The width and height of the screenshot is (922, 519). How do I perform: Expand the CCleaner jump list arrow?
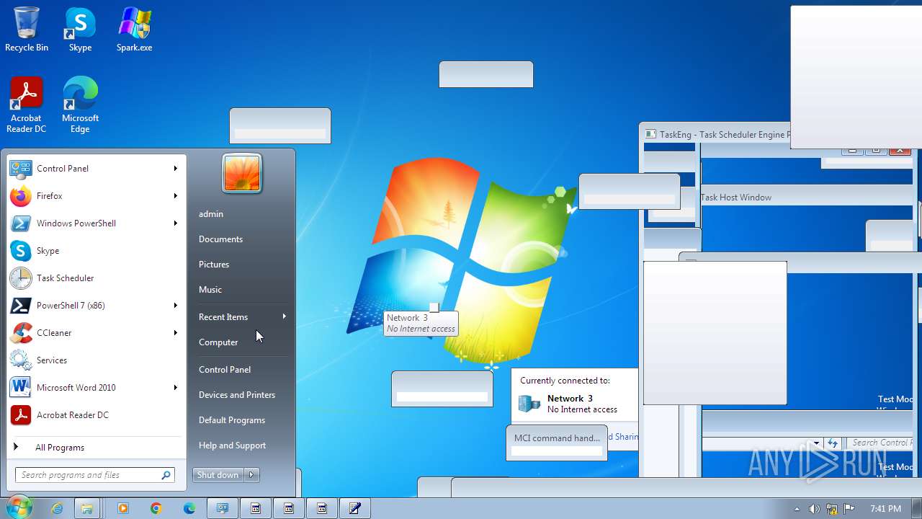(175, 333)
